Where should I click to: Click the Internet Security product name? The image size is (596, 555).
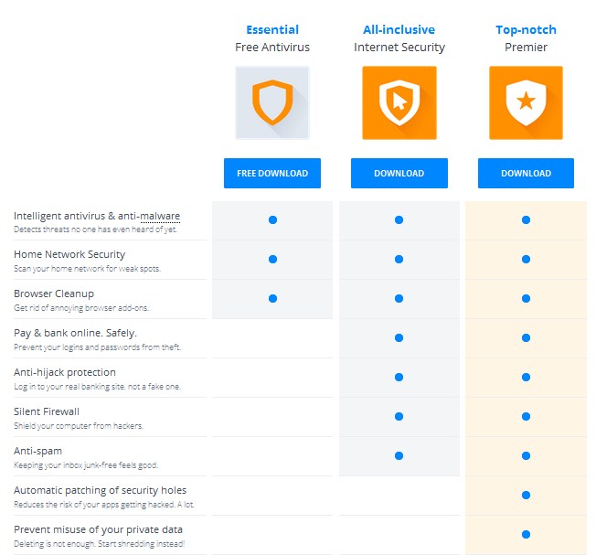point(399,48)
